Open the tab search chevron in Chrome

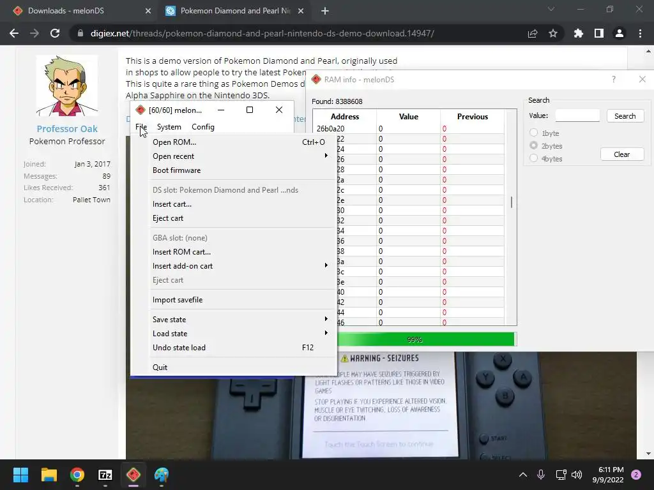click(551, 9)
